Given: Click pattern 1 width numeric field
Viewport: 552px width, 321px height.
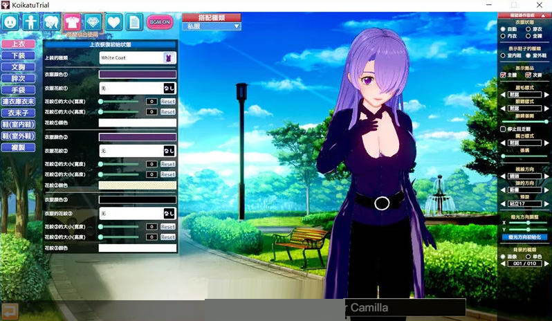Looking at the screenshot, I should [151, 102].
